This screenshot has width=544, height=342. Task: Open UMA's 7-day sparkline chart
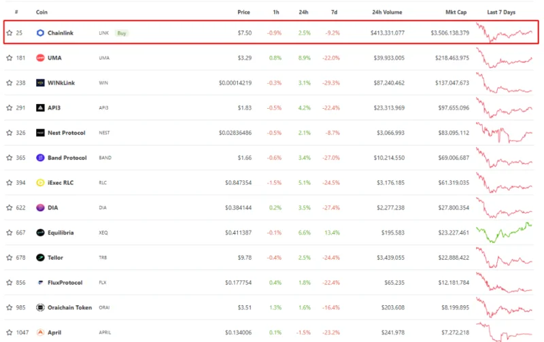point(504,58)
